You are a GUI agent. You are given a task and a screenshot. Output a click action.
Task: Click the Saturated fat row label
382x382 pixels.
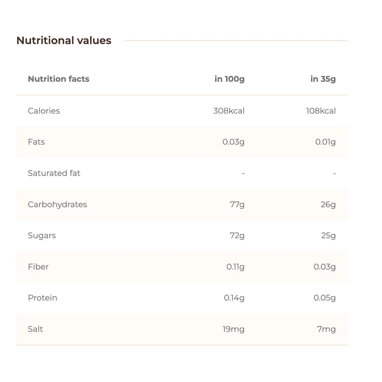(54, 173)
